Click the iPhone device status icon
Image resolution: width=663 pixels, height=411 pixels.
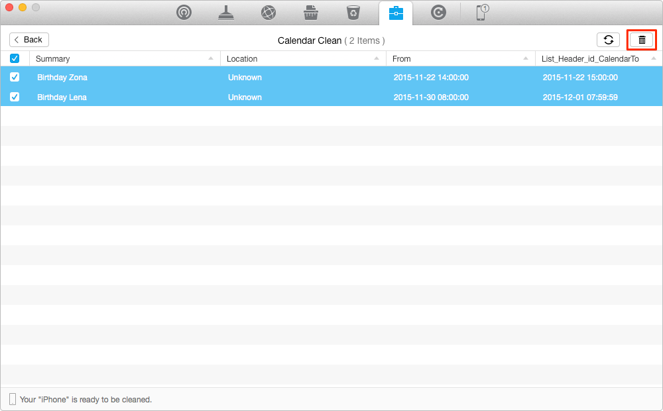(x=13, y=399)
